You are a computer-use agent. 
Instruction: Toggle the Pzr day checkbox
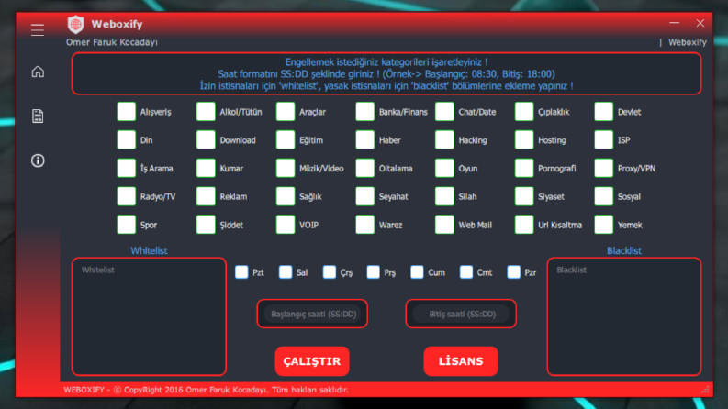click(513, 272)
